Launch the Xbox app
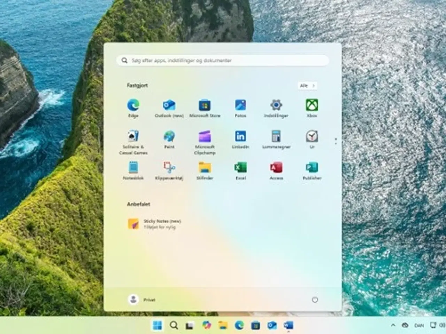Viewport: 446px width, 334px height. click(312, 108)
